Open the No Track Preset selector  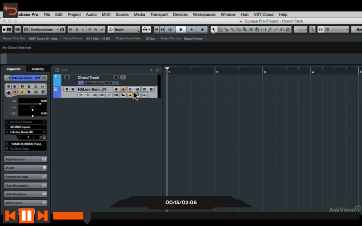(x=26, y=122)
